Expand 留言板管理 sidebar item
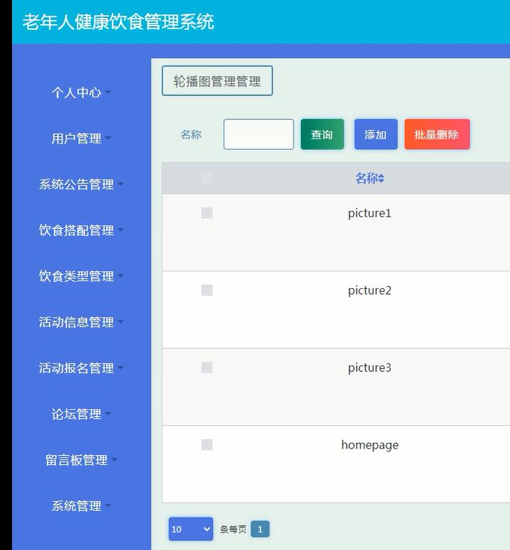Viewport: 510px width, 550px height. [81, 460]
